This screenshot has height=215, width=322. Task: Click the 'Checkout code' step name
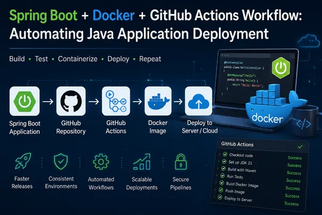241,155
